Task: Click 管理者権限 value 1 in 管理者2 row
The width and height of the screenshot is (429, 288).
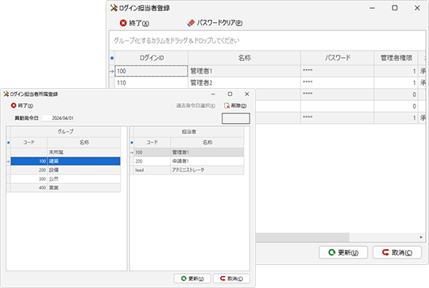Action: pos(396,83)
